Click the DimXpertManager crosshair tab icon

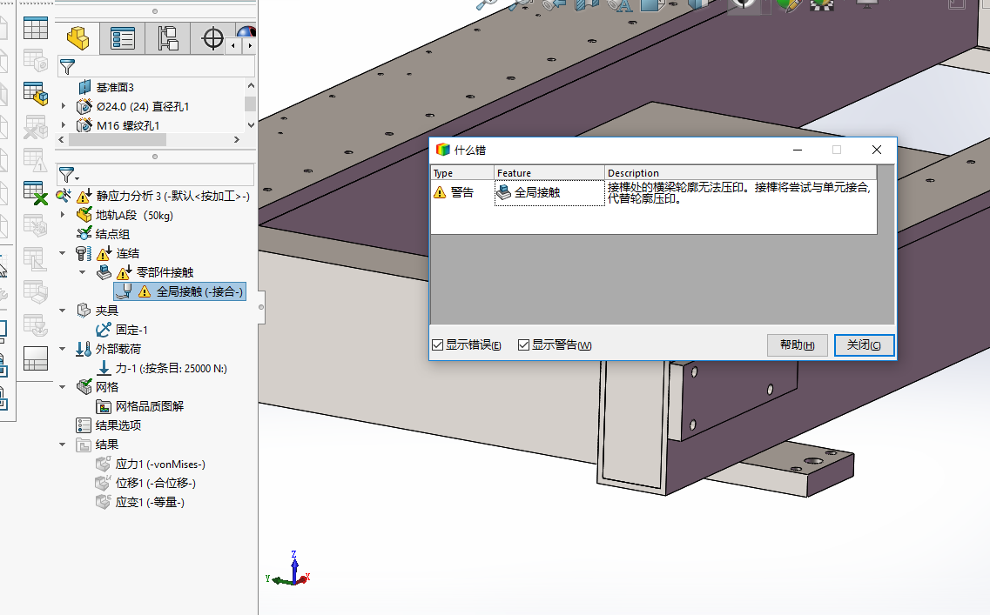(212, 38)
